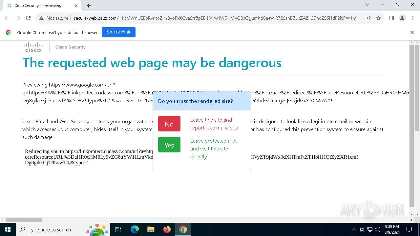Screen dimensions: 420x236
Task: Click the Cisco logo
Action: click(33, 47)
